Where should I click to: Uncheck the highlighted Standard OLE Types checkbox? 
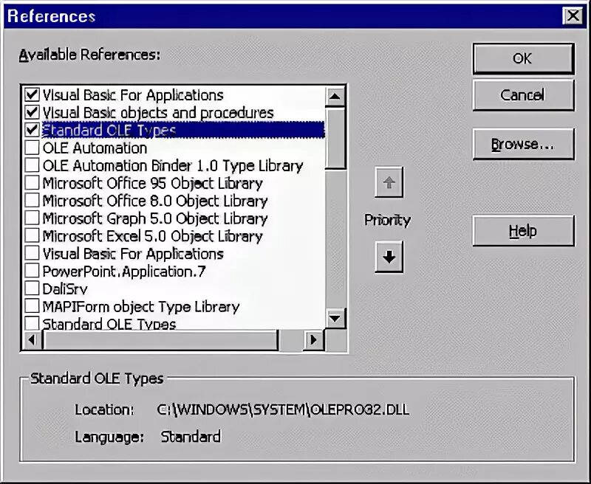click(x=32, y=130)
